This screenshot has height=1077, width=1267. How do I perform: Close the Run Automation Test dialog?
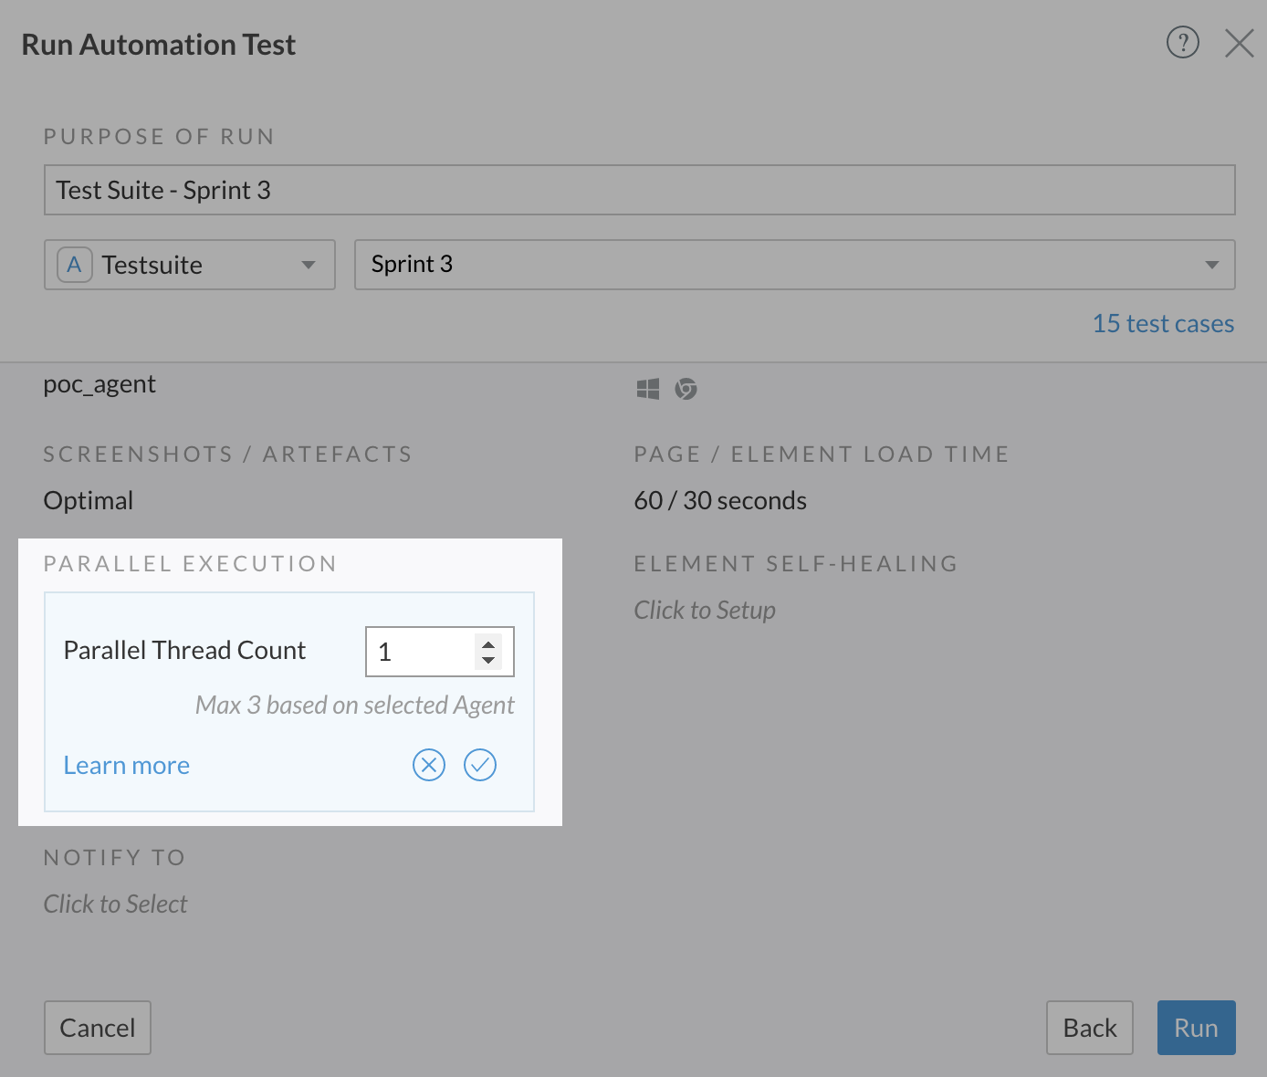[1239, 43]
